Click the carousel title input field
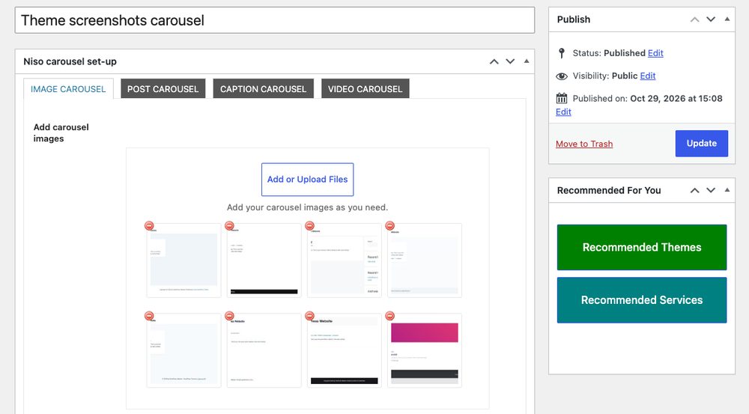This screenshot has width=749, height=414. pos(275,20)
